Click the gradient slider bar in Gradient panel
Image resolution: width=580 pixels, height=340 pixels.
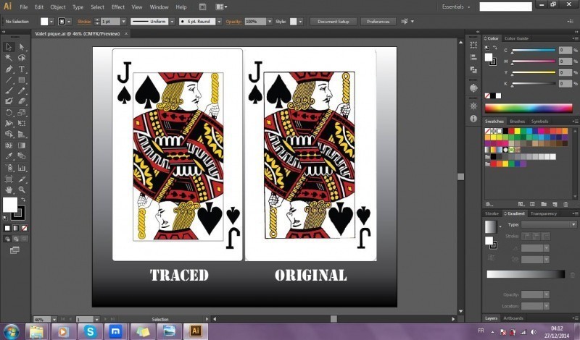[525, 274]
